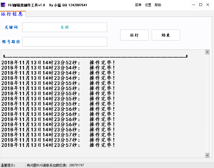Screen dimensions: 214x168
Task: Click the log scrollbar up arrow
Action: coord(207,52)
